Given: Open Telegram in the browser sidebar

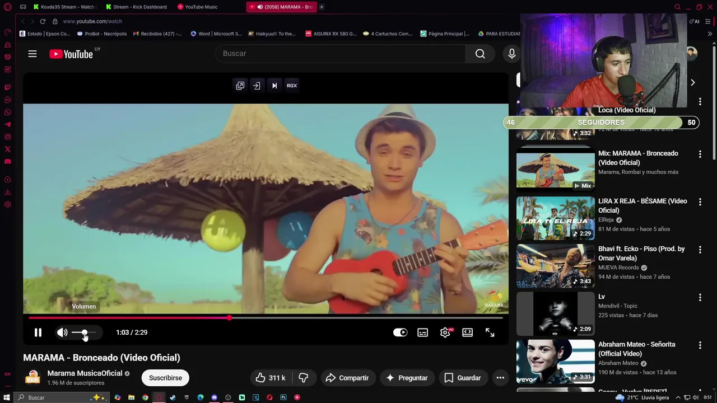Looking at the screenshot, I should [8, 125].
